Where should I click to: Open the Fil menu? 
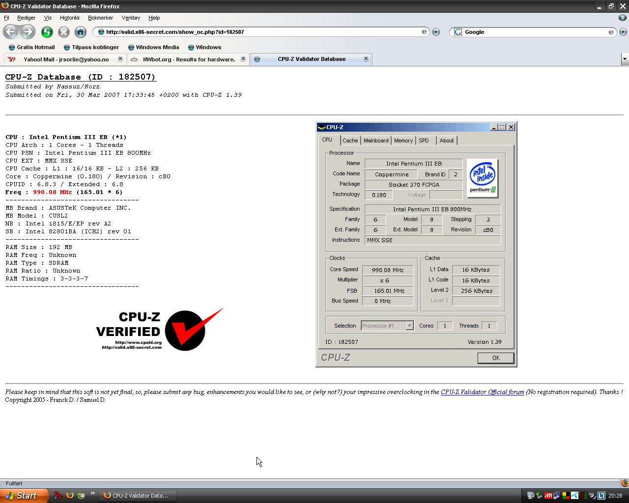click(7, 18)
